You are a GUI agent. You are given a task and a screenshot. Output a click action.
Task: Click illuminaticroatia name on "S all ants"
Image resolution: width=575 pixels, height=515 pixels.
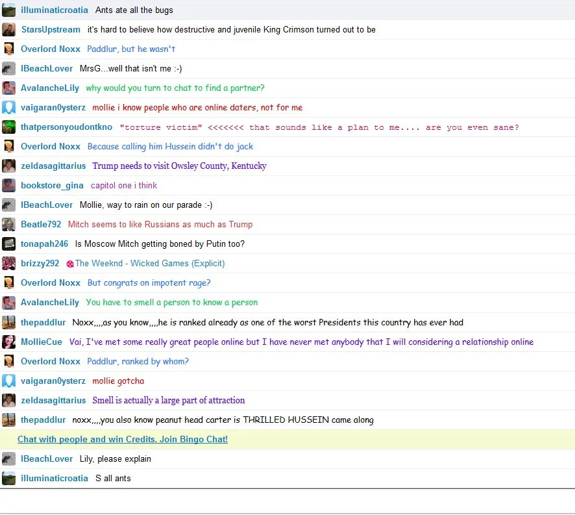click(x=55, y=478)
